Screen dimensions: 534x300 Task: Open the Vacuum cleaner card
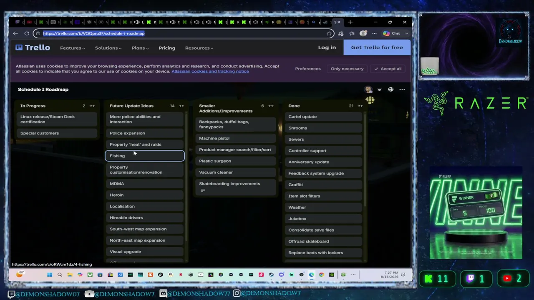(x=235, y=172)
